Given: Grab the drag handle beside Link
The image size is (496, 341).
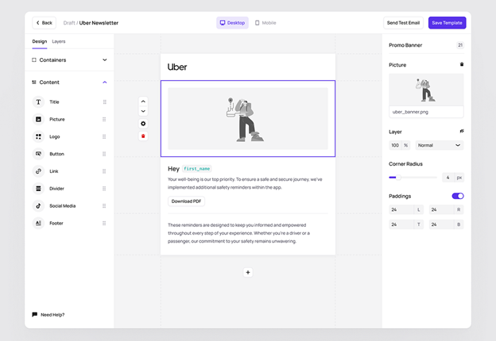Looking at the screenshot, I should pyautogui.click(x=104, y=171).
